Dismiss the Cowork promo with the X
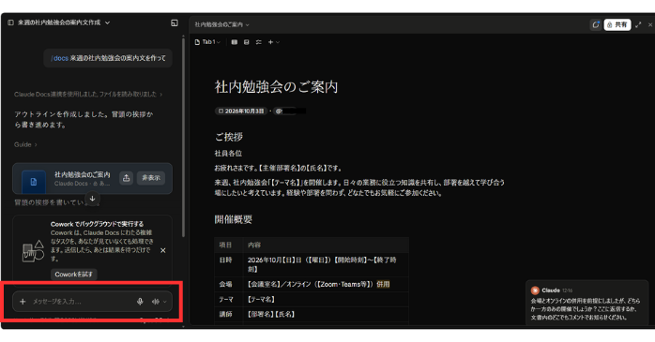The image size is (655, 342). coord(163,250)
